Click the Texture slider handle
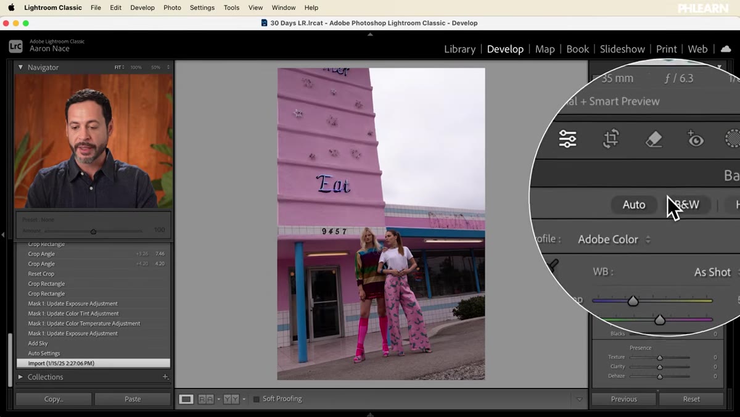Image resolution: width=740 pixels, height=417 pixels. tap(660, 358)
